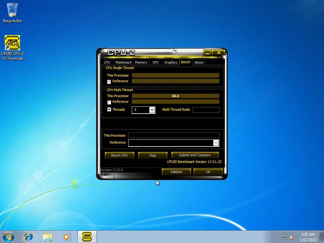This screenshot has width=324, height=243.
Task: Select the CPUID CPU-Z OC Formula shortcut
Action: coord(12,48)
